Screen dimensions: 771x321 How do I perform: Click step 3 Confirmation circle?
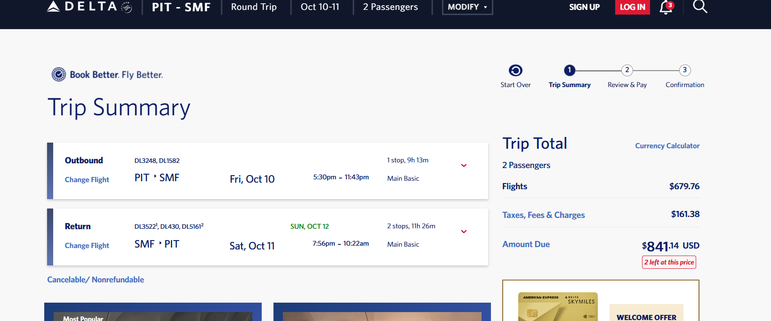(685, 70)
